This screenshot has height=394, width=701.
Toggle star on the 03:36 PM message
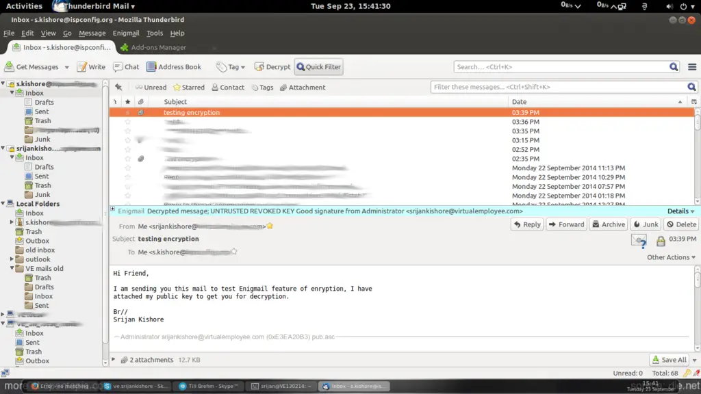click(x=128, y=122)
